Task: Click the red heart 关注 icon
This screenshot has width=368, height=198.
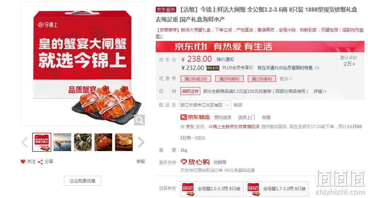Action: click(23, 162)
